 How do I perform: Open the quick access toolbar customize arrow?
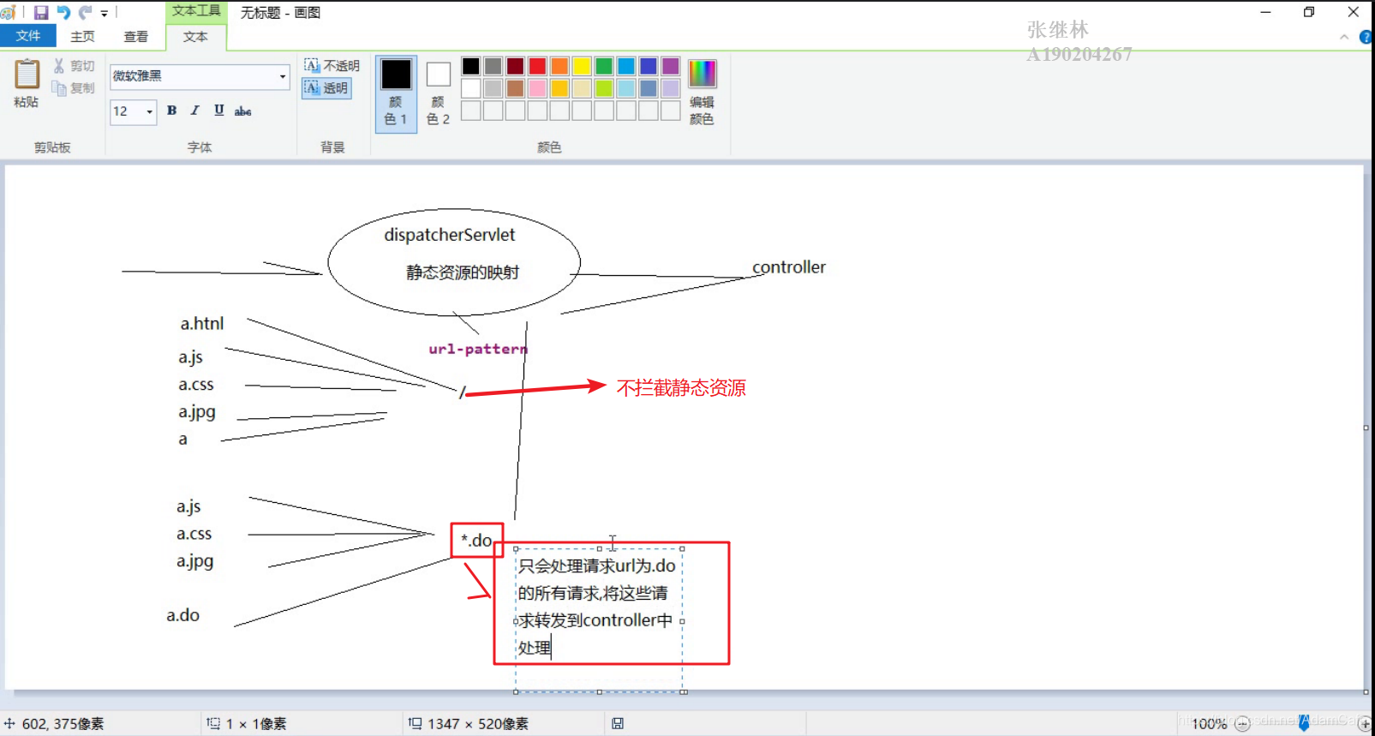pos(105,14)
